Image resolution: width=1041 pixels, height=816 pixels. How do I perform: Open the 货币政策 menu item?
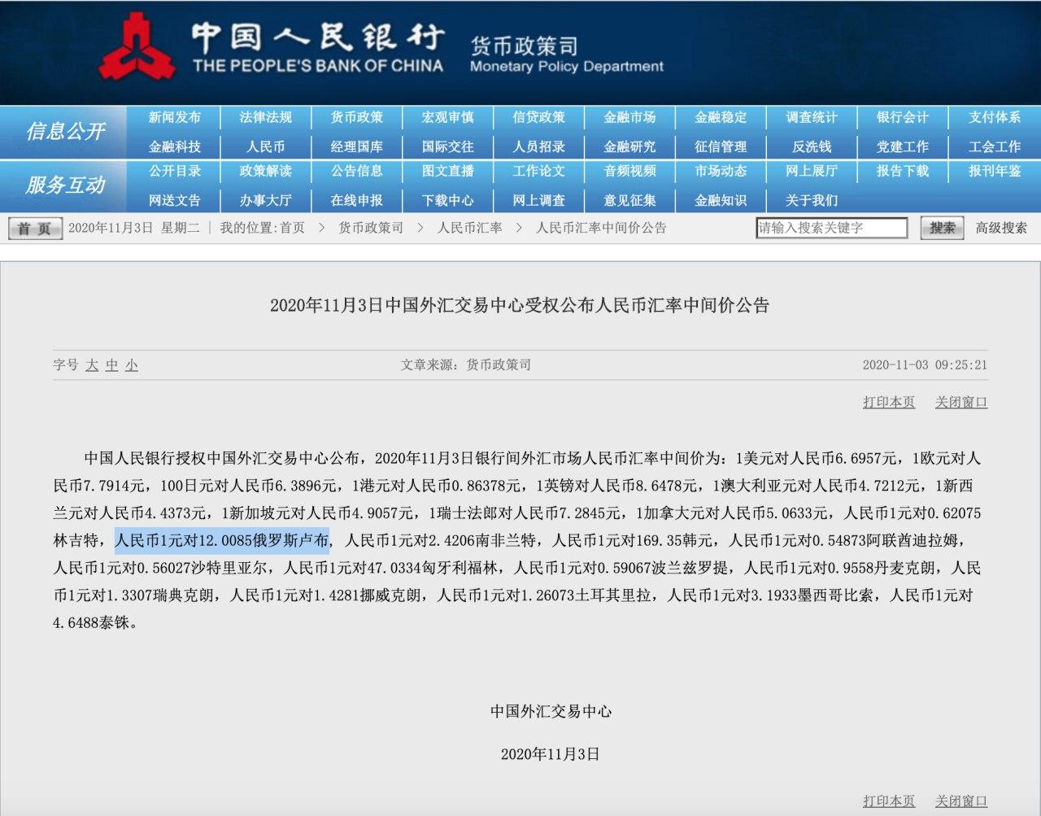[x=357, y=117]
